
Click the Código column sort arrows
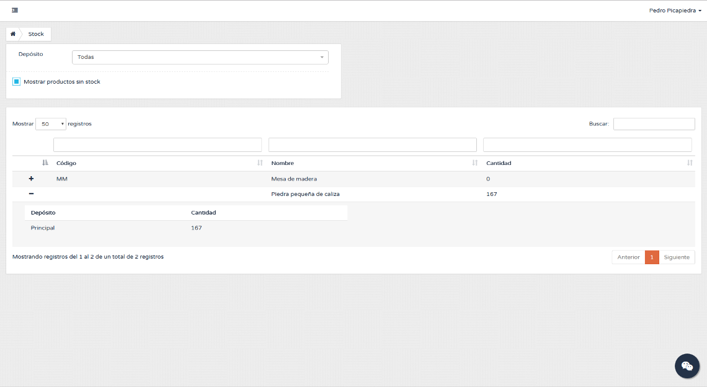[x=260, y=163]
